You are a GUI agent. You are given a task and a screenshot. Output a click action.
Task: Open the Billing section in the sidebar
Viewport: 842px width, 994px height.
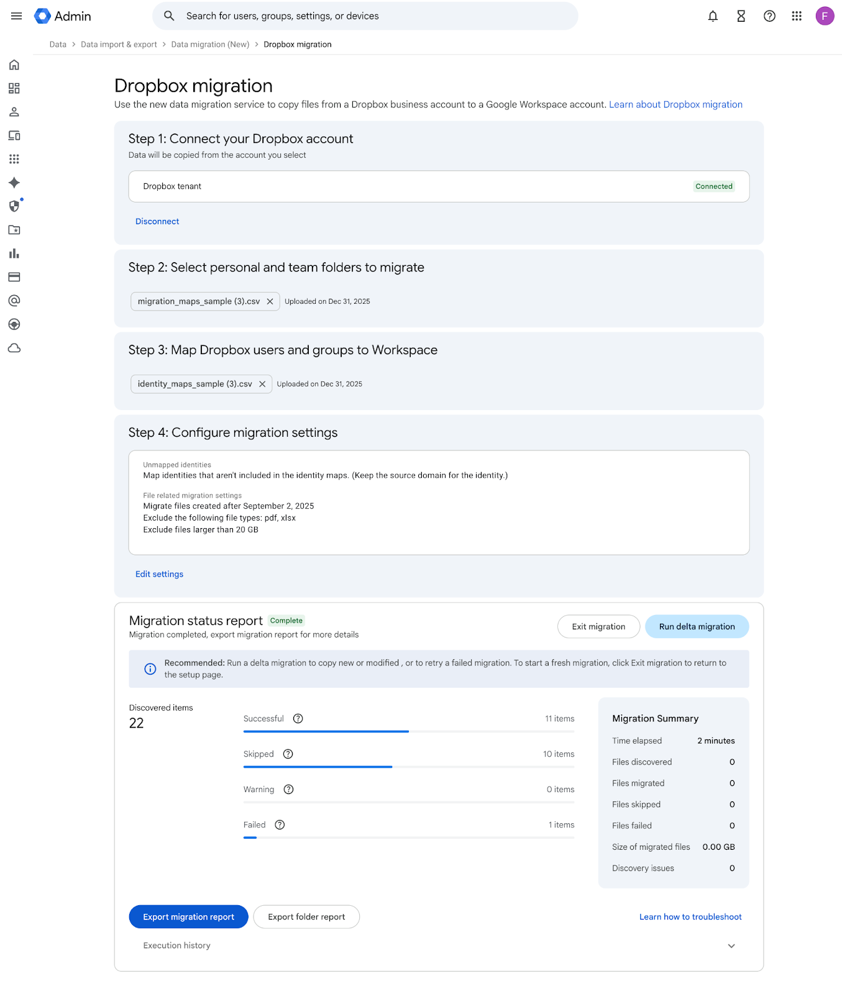[x=14, y=277]
